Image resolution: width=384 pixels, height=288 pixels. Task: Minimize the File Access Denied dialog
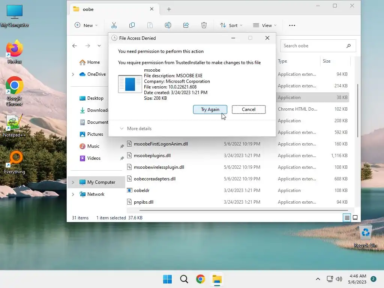[x=233, y=38]
